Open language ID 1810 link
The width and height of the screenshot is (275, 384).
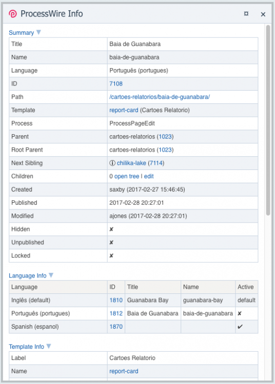[x=116, y=300]
